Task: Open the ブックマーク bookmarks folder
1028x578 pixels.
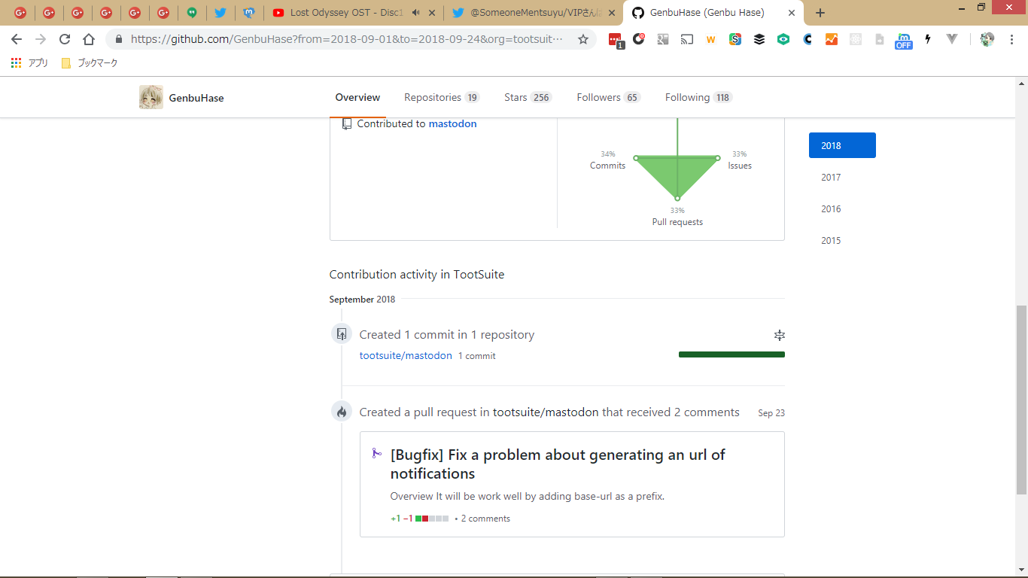Action: click(90, 63)
